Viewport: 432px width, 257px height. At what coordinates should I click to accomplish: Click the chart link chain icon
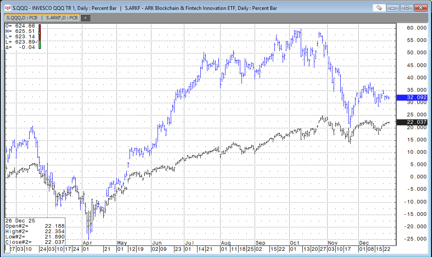pos(379,7)
